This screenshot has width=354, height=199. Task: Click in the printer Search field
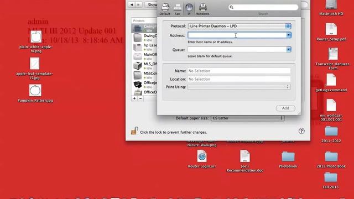point(263,7)
